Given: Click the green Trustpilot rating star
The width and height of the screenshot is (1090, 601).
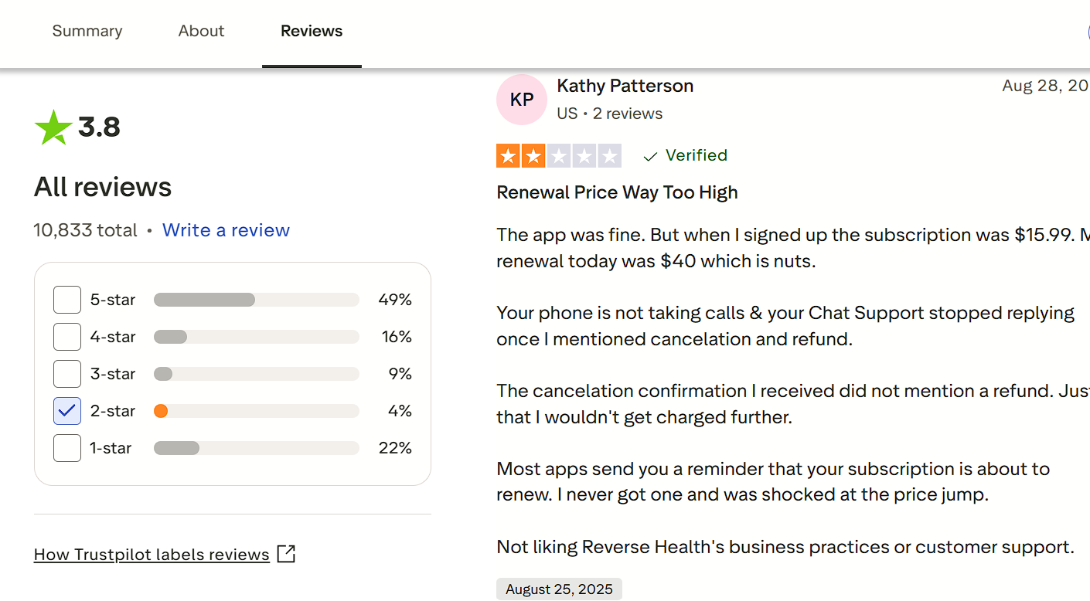Looking at the screenshot, I should [x=53, y=127].
